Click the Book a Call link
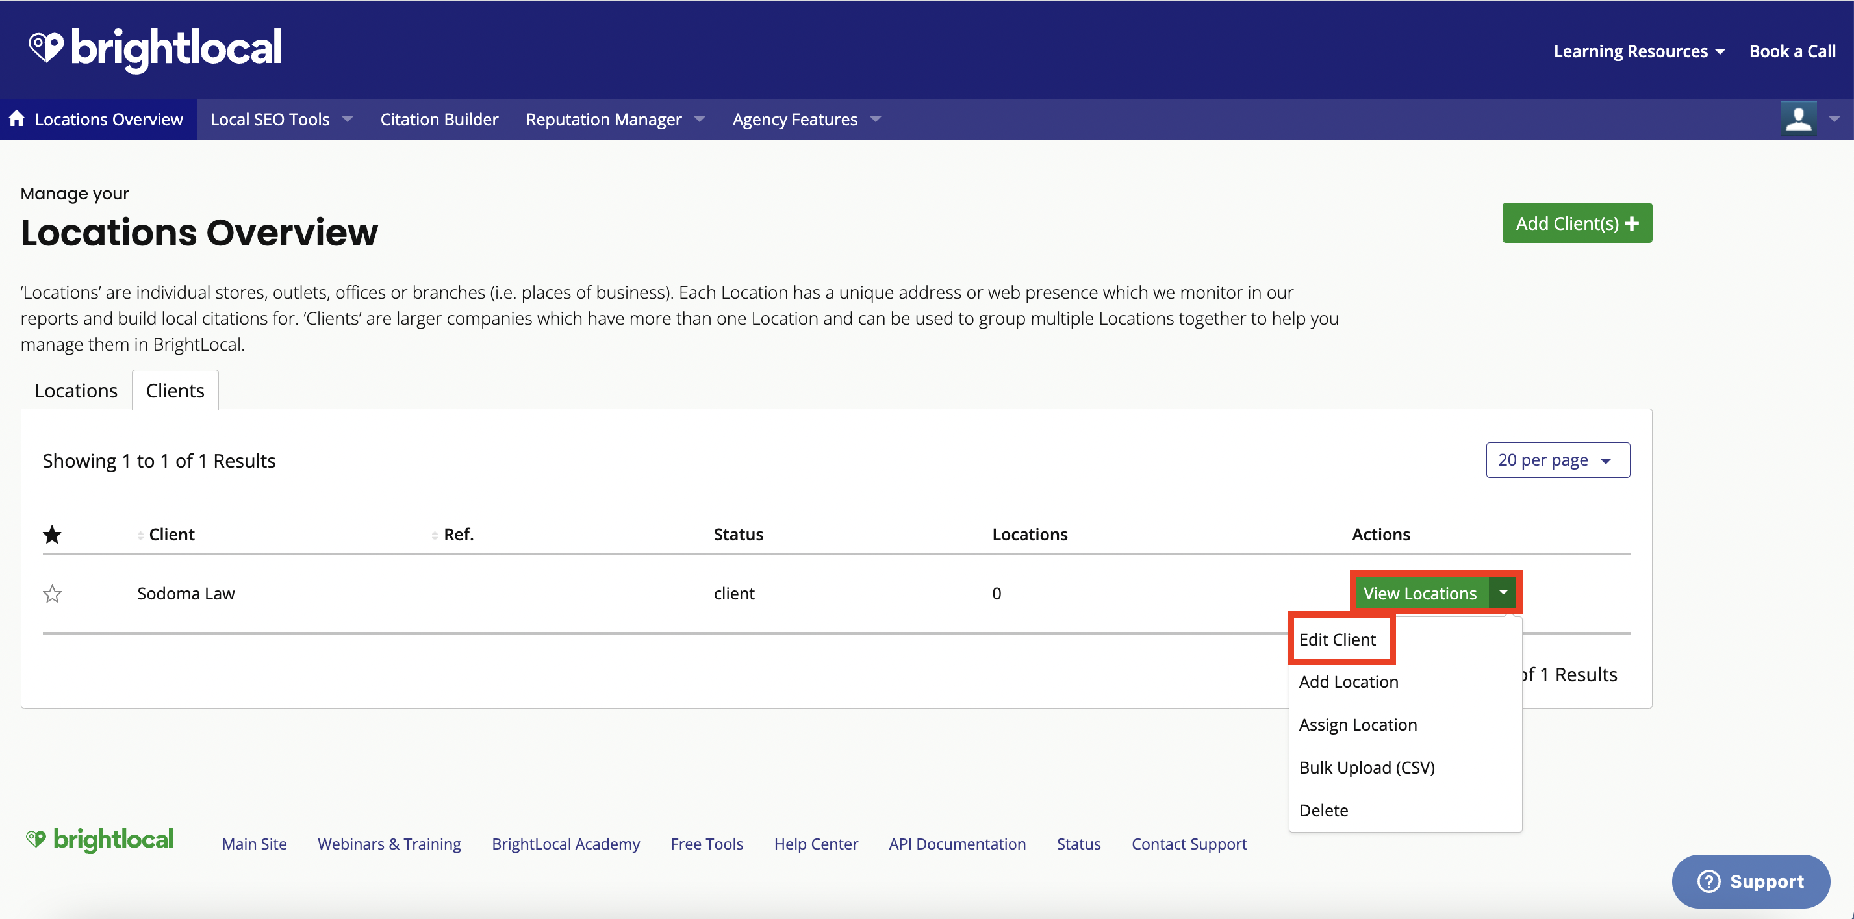 point(1792,51)
